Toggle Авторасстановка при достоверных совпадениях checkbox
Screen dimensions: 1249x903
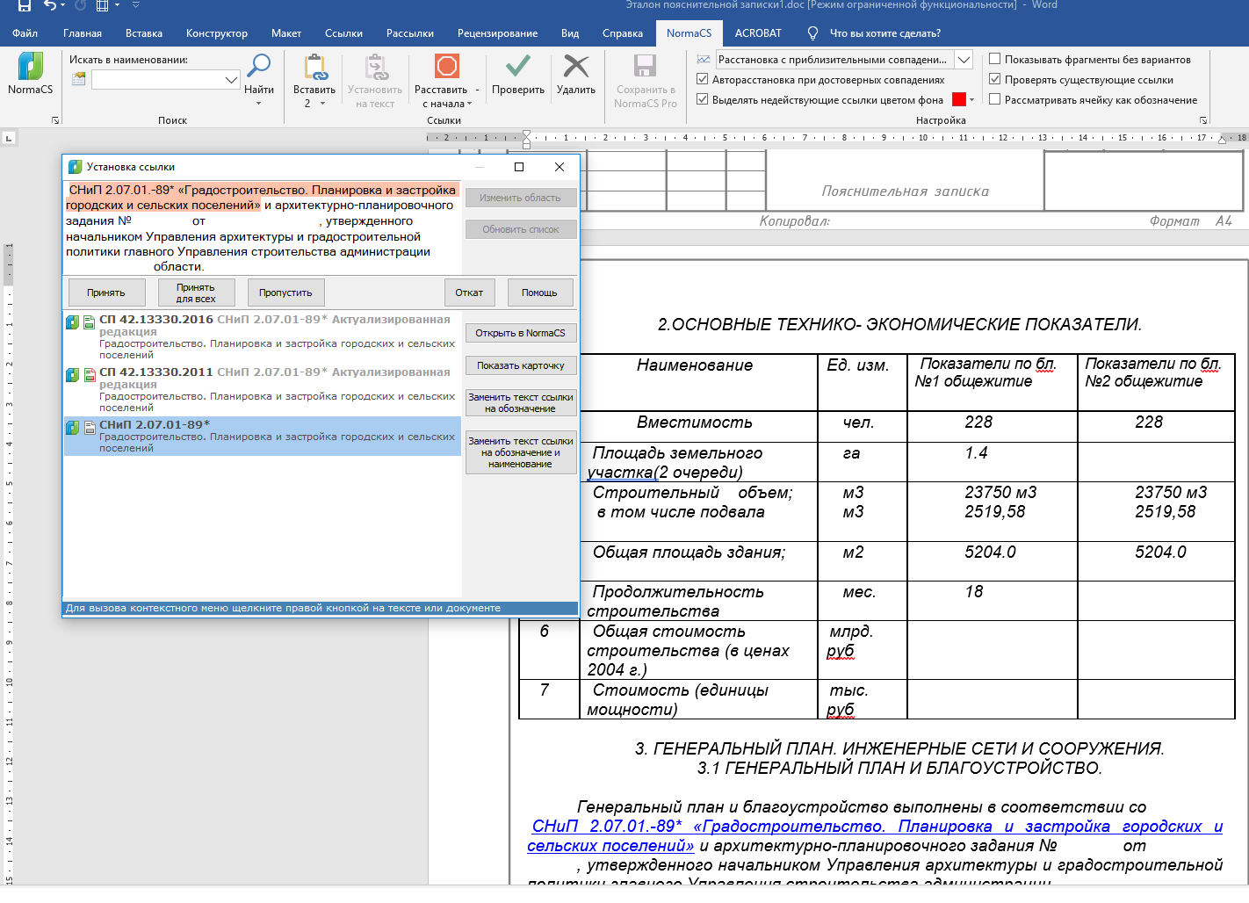(703, 80)
